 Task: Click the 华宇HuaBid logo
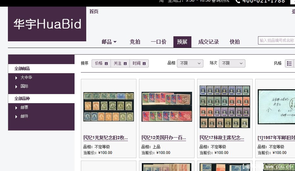[47, 24]
